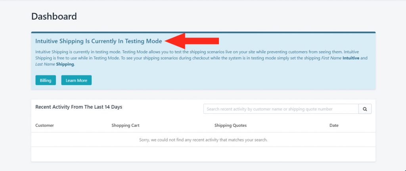This screenshot has width=406, height=171.
Task: Click the Dashboard page heading
Action: click(x=54, y=17)
